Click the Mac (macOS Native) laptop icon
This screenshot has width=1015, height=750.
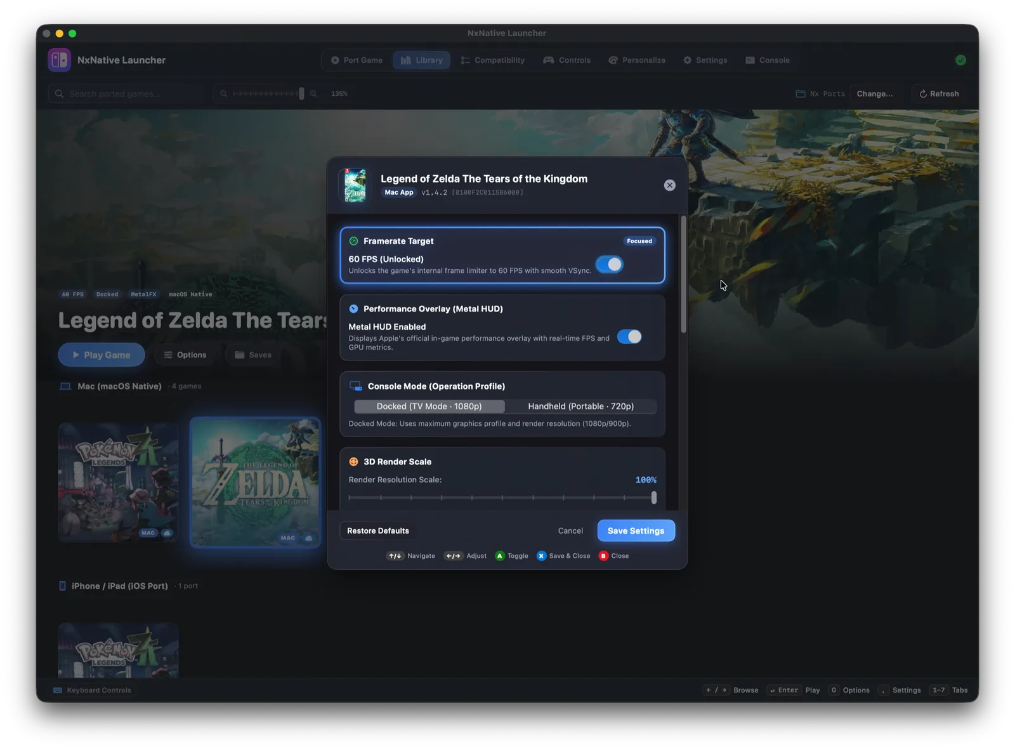tap(65, 386)
